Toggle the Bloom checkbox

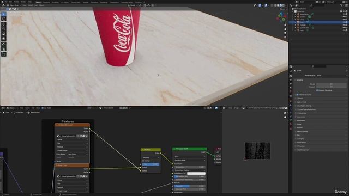click(297, 99)
